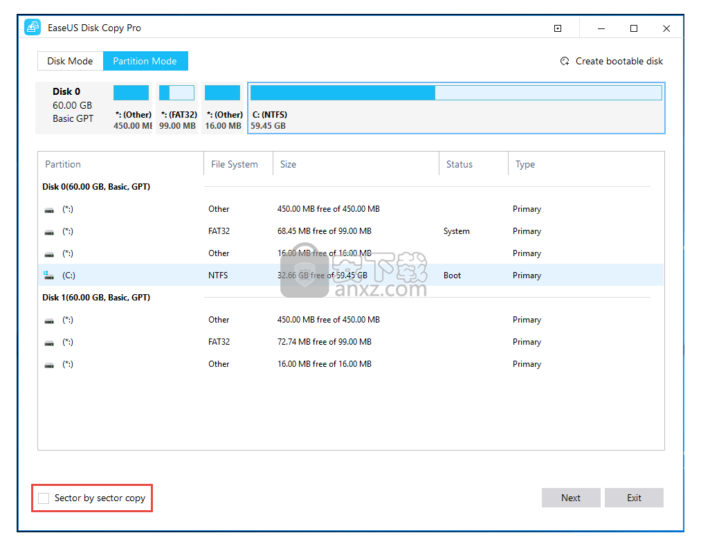The height and width of the screenshot is (542, 710).
Task: Click "72.74 MB free of 99.00 MB"
Action: click(325, 342)
